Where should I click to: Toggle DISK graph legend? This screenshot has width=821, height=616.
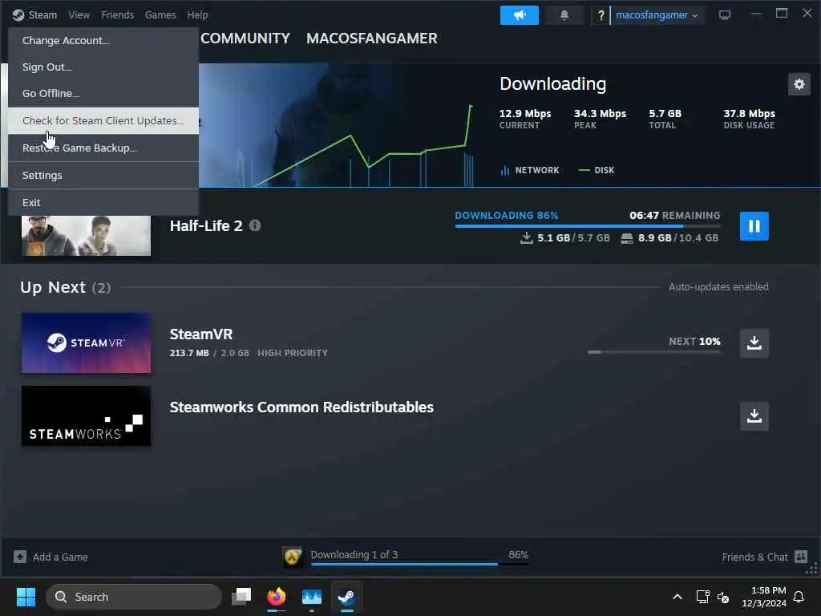[597, 170]
